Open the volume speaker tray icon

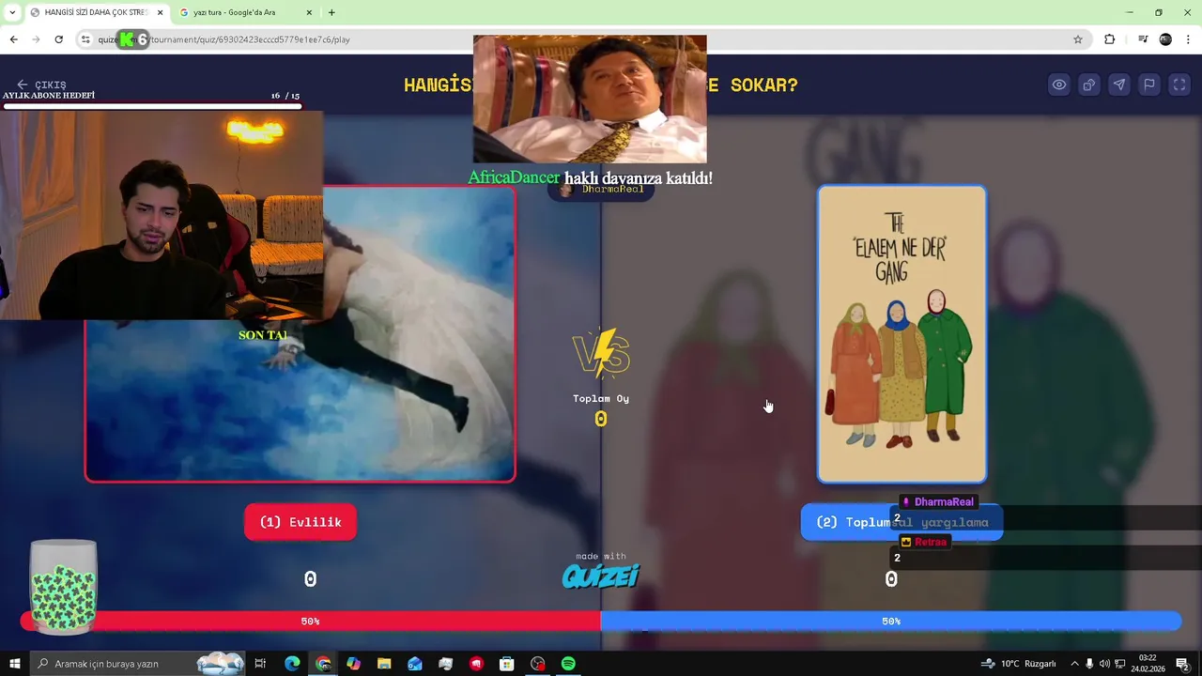1104,664
